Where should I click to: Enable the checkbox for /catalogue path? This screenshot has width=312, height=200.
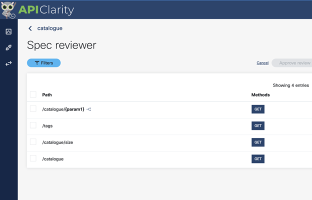click(33, 158)
